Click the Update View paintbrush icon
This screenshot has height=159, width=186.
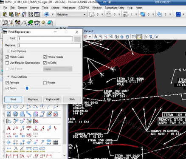[x=96, y=37]
